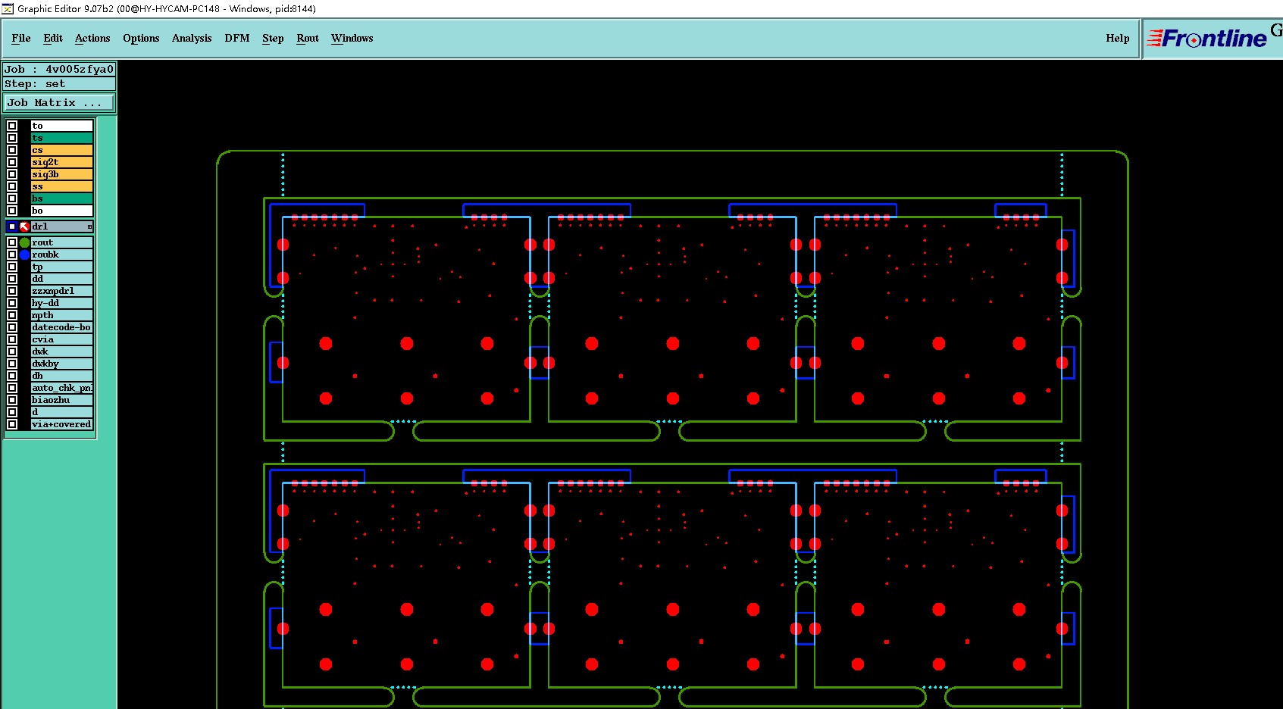
Task: Click the Graphic Editor title bar icon
Action: point(8,8)
